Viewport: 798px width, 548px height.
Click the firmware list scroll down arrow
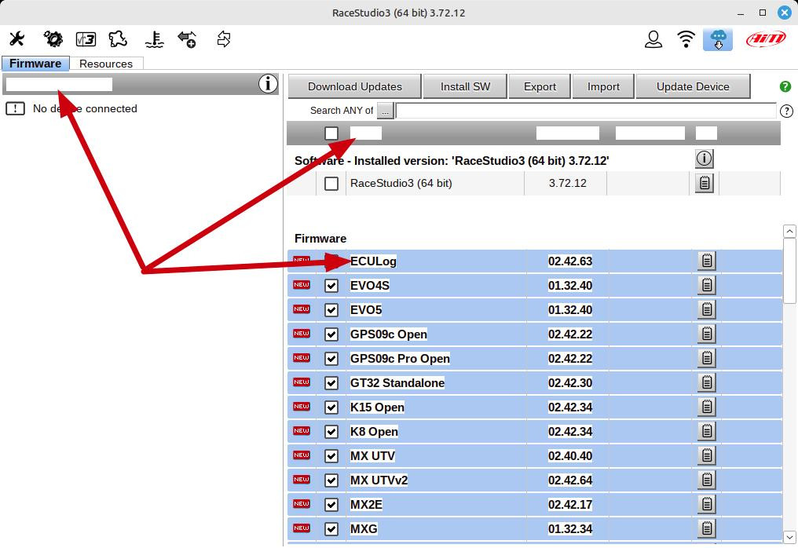coord(789,537)
